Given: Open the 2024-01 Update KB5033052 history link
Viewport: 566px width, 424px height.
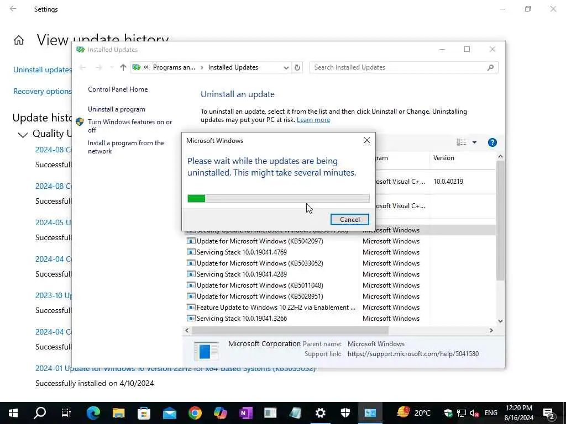Looking at the screenshot, I should pyautogui.click(x=175, y=368).
